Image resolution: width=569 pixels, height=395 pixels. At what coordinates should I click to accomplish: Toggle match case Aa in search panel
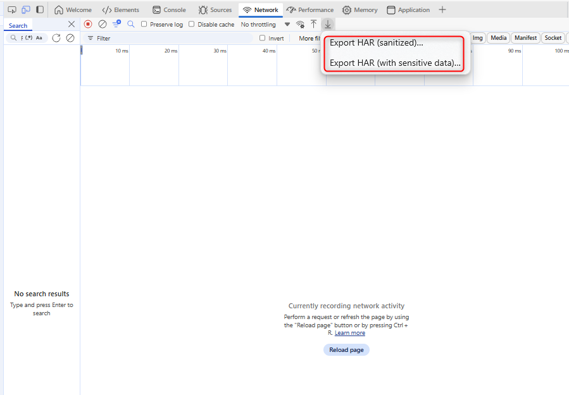pyautogui.click(x=39, y=37)
